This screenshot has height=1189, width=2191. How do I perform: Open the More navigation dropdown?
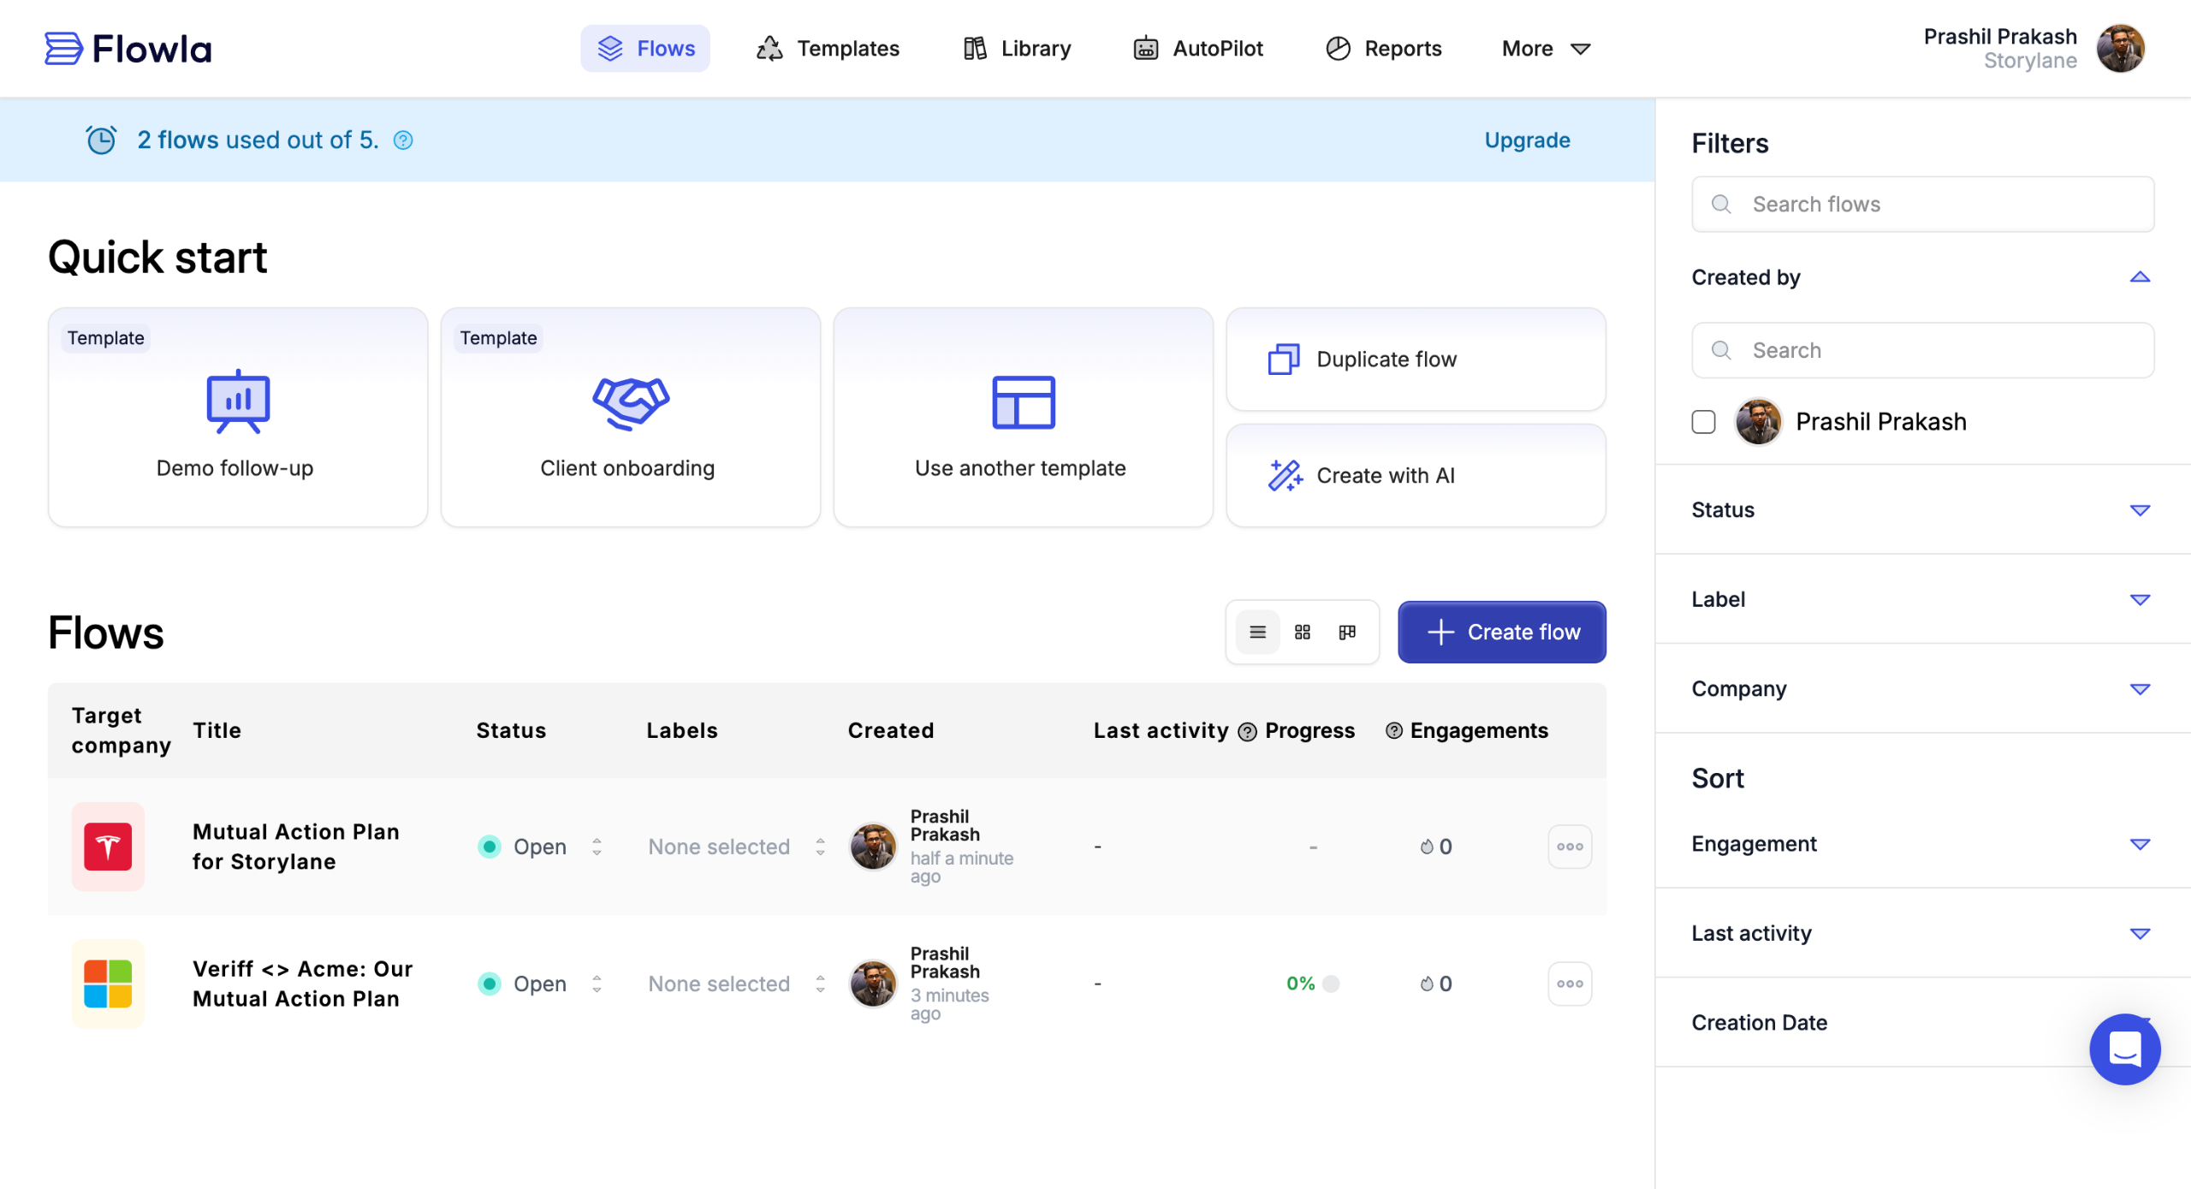point(1546,49)
